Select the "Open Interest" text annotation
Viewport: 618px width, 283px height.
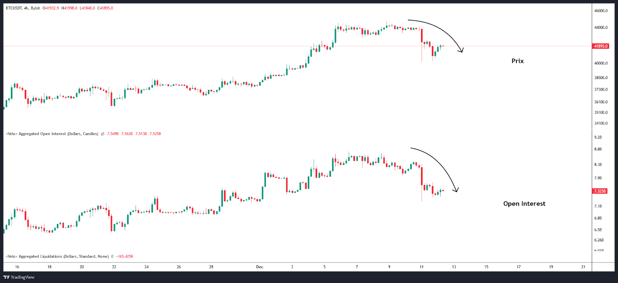coord(524,204)
